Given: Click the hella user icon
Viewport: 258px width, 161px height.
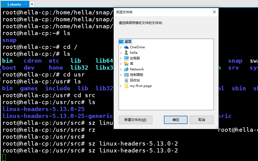Looking at the screenshot, I should coord(126,53).
